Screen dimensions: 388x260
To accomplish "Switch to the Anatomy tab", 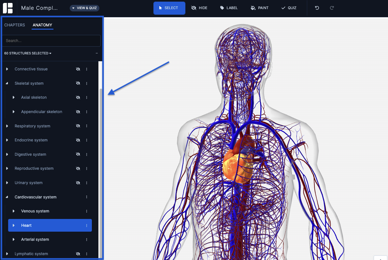I will click(x=42, y=25).
